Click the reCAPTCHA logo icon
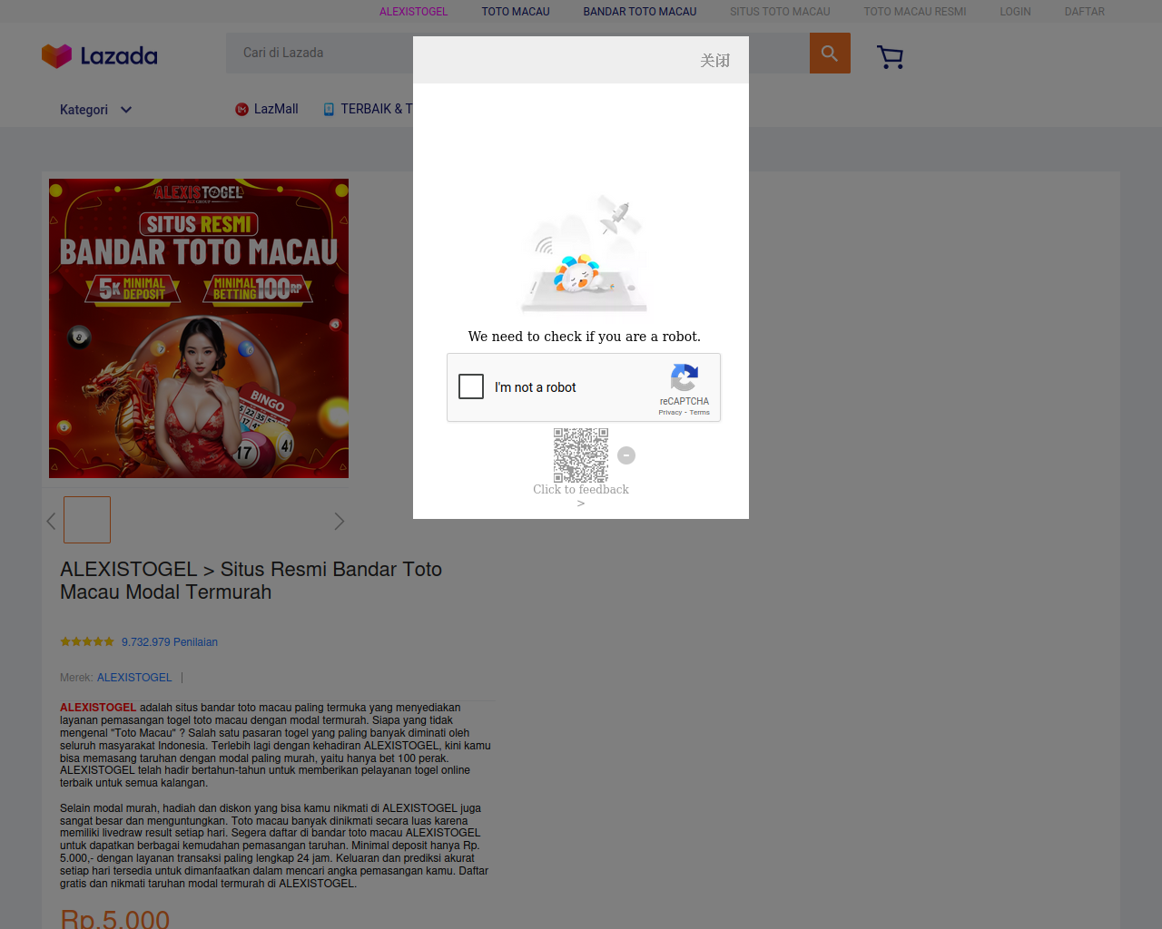The image size is (1162, 929). click(684, 377)
